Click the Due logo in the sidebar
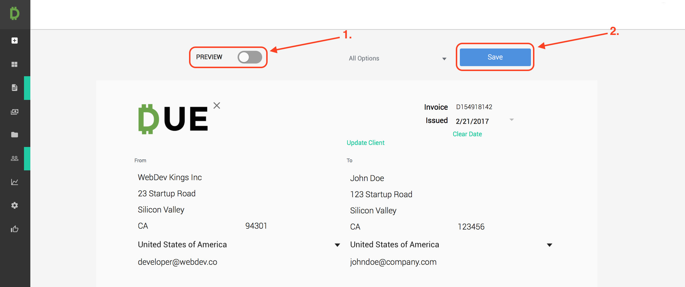Image resolution: width=685 pixels, height=287 pixels. click(x=14, y=13)
